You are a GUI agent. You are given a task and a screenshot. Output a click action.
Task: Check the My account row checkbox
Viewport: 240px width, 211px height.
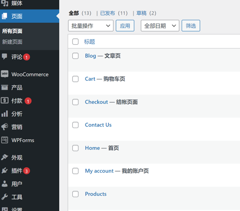(75, 171)
